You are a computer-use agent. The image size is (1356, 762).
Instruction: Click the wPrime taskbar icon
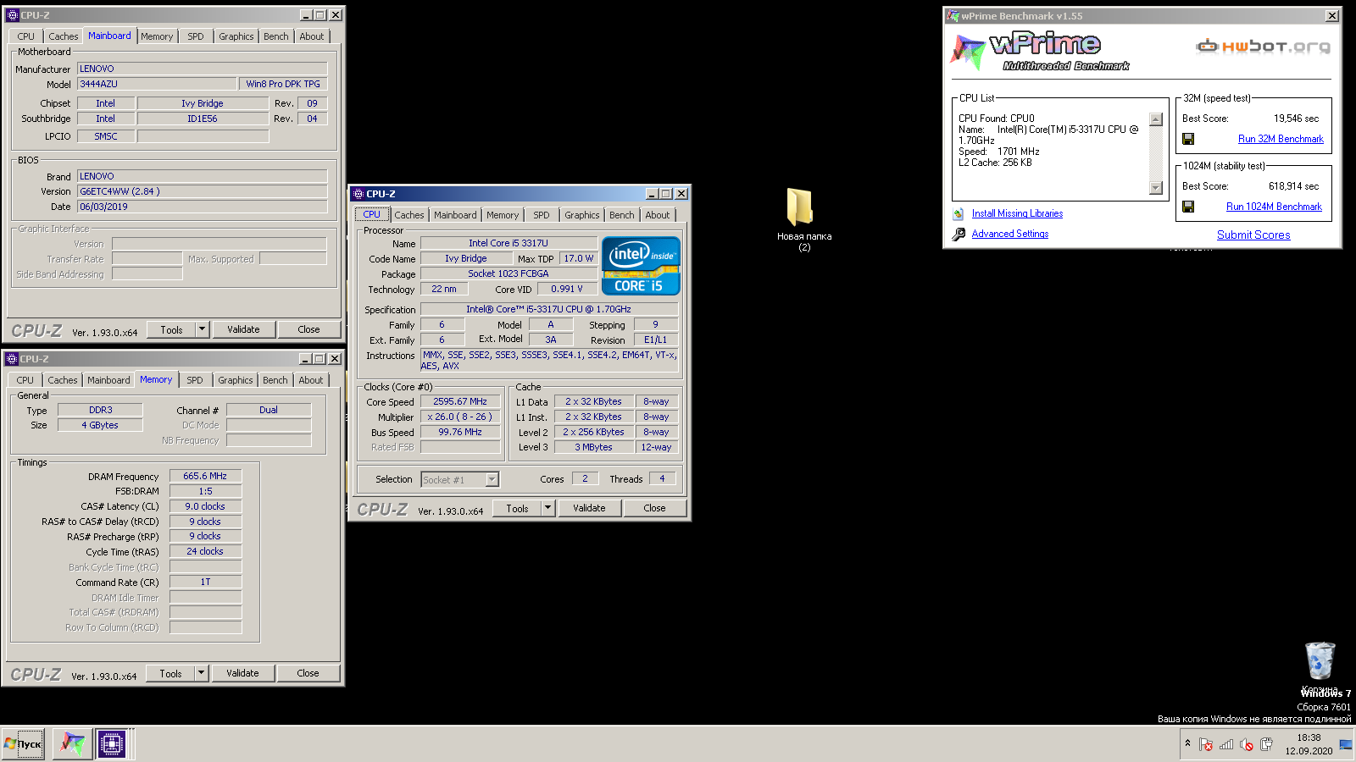point(72,744)
